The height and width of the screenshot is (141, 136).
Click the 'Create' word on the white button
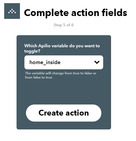(x=51, y=113)
